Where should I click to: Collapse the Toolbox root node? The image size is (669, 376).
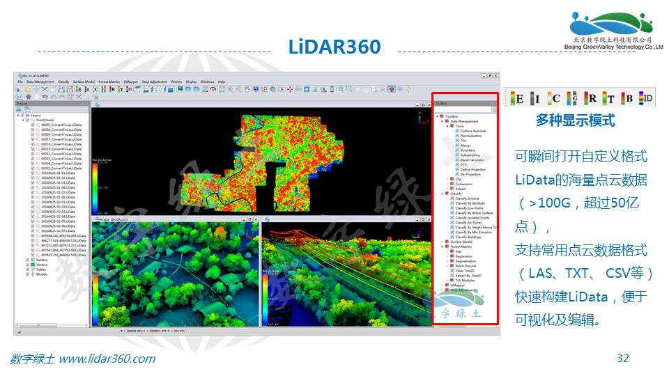coord(438,116)
